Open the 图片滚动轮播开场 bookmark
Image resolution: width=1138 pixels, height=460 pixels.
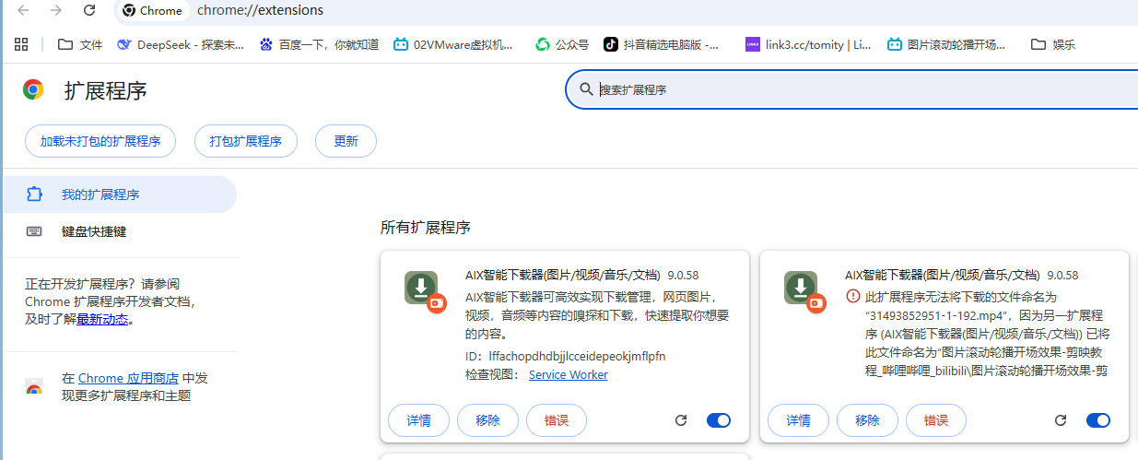[946, 44]
